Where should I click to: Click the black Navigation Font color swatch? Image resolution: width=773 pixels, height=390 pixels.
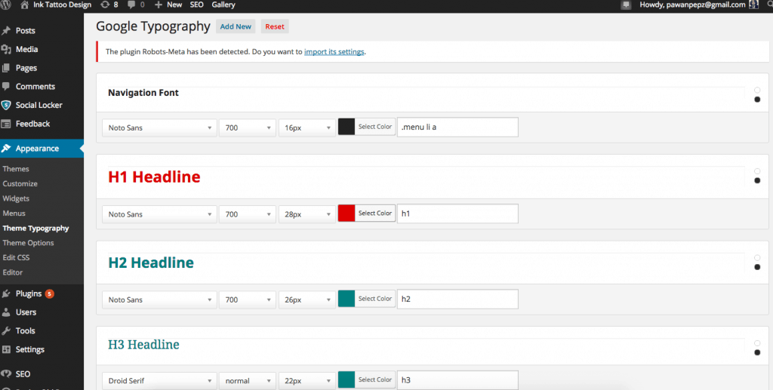[x=346, y=127]
